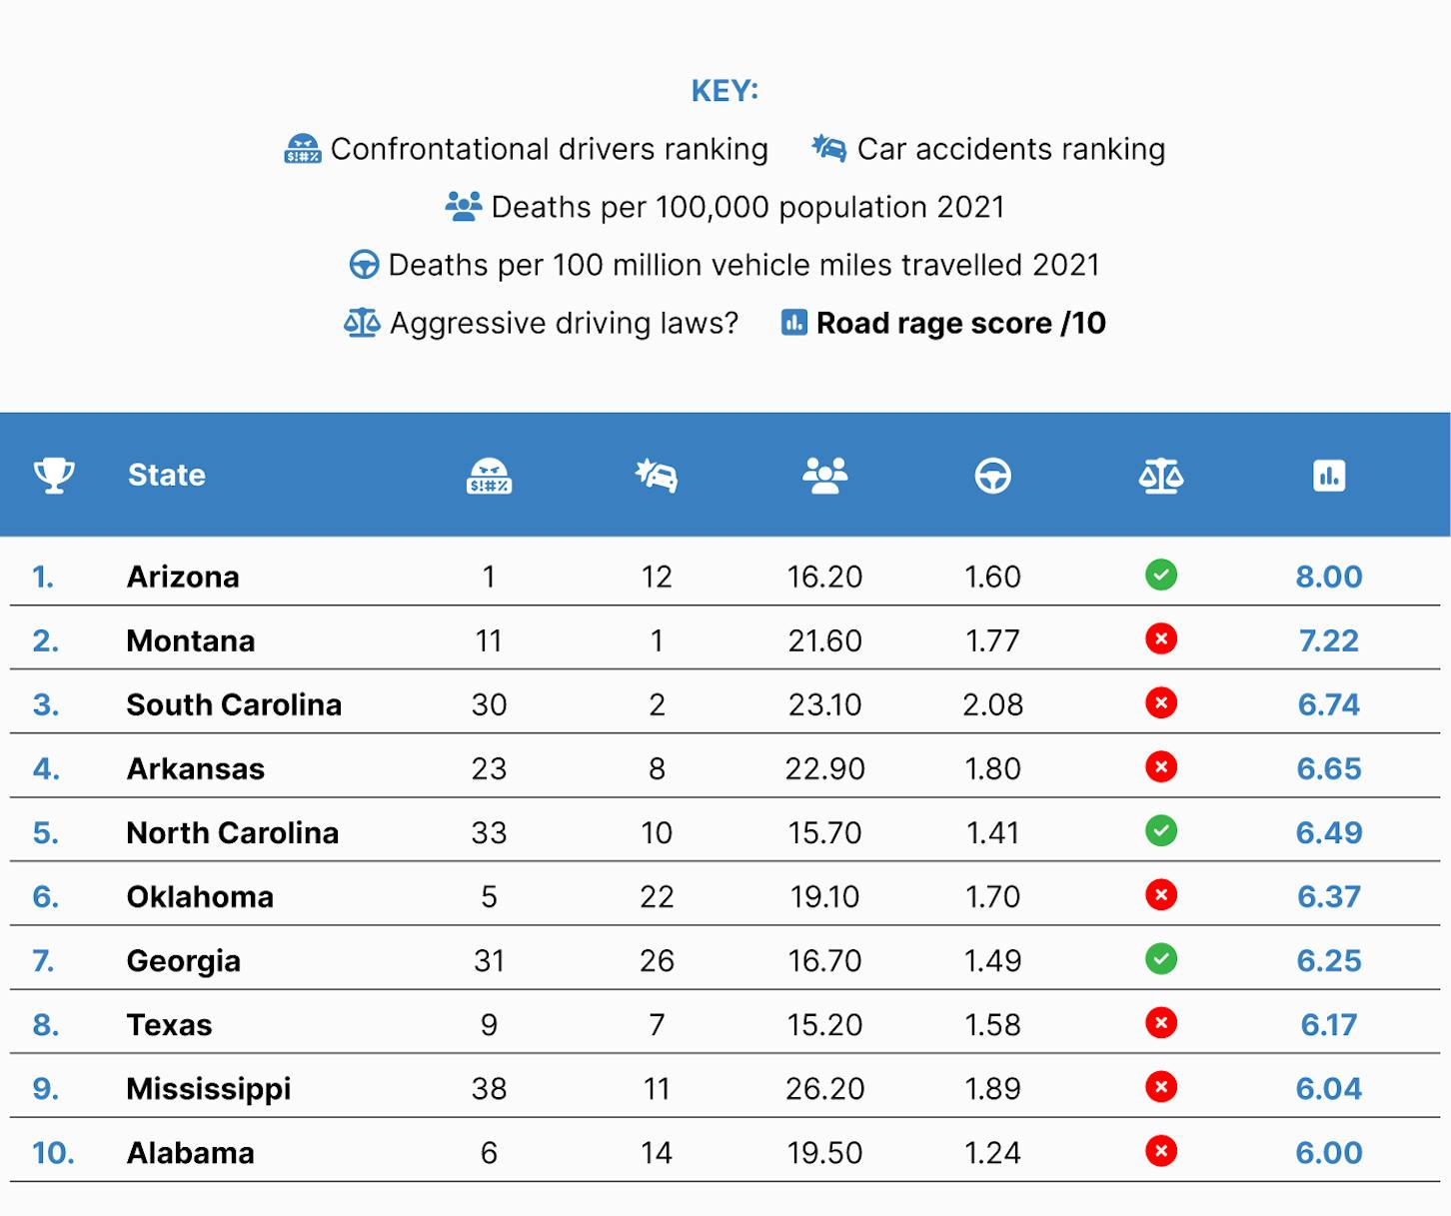The width and height of the screenshot is (1451, 1216).
Task: Click car accidents icon in table header
Action: [x=657, y=475]
